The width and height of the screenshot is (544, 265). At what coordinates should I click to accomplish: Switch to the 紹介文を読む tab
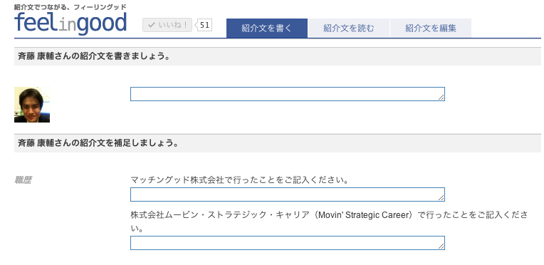coord(349,28)
